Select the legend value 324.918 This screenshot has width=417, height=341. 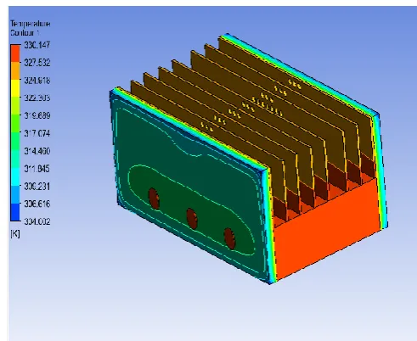pyautogui.click(x=37, y=81)
